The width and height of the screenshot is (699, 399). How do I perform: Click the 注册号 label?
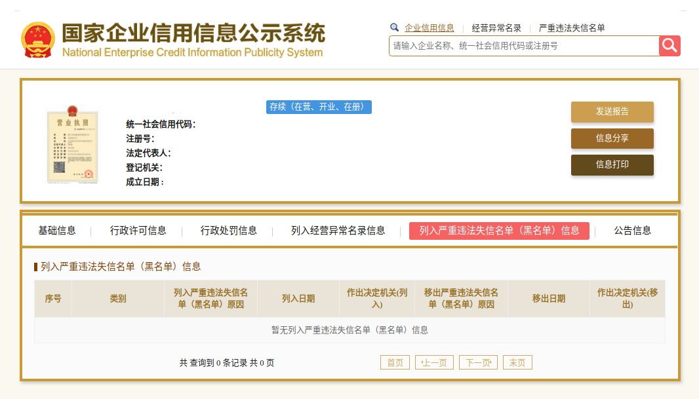tap(140, 139)
